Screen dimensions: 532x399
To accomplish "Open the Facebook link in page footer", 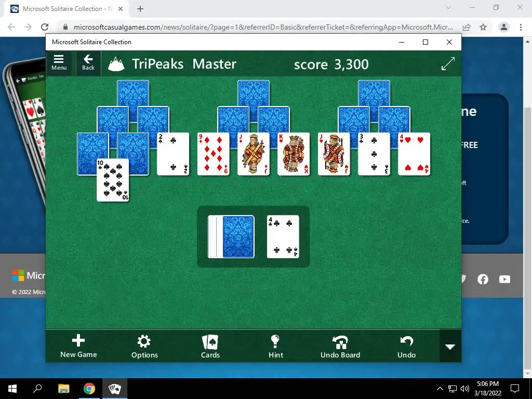I will [x=483, y=279].
